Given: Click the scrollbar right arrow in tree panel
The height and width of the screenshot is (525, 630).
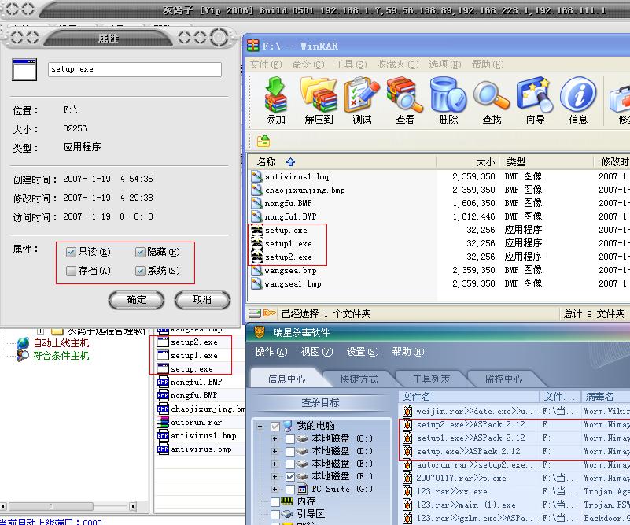Looking at the screenshot, I should (133, 506).
